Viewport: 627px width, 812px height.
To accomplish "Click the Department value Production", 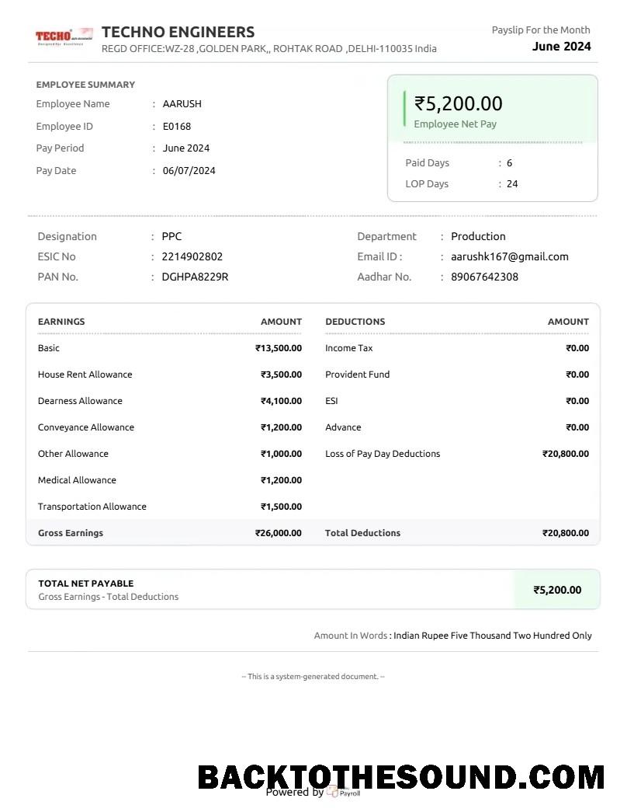I will [479, 237].
